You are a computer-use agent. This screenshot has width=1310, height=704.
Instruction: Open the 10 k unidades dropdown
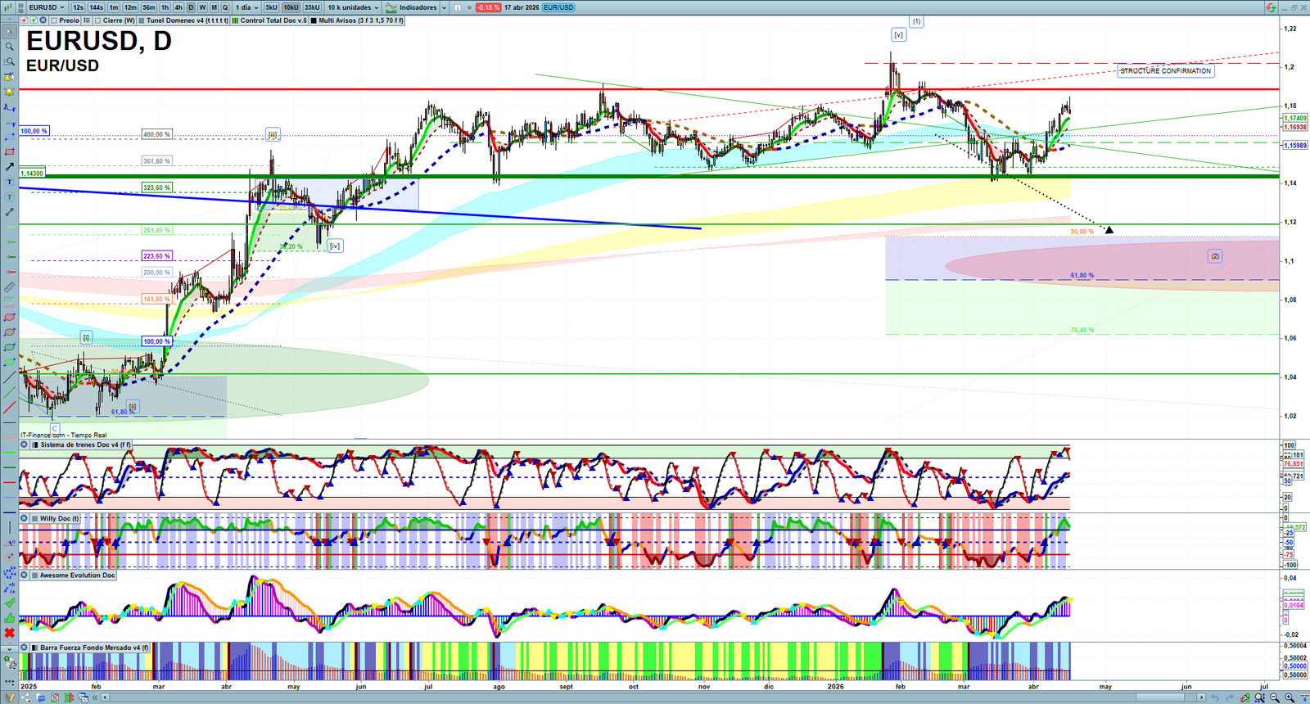(354, 7)
